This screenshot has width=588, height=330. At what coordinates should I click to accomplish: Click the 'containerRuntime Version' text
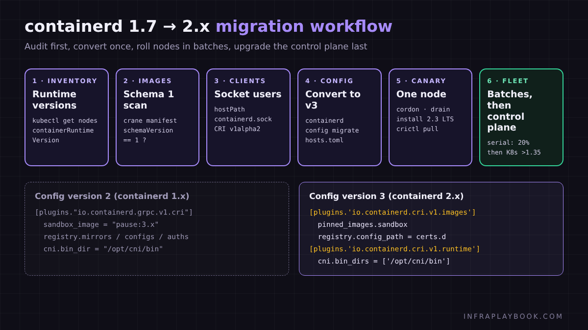point(63,135)
